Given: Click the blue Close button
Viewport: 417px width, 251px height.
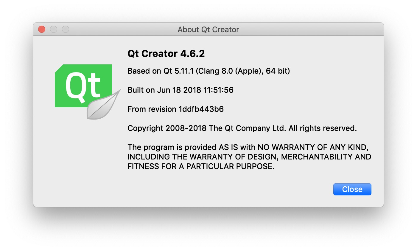Looking at the screenshot, I should point(352,189).
